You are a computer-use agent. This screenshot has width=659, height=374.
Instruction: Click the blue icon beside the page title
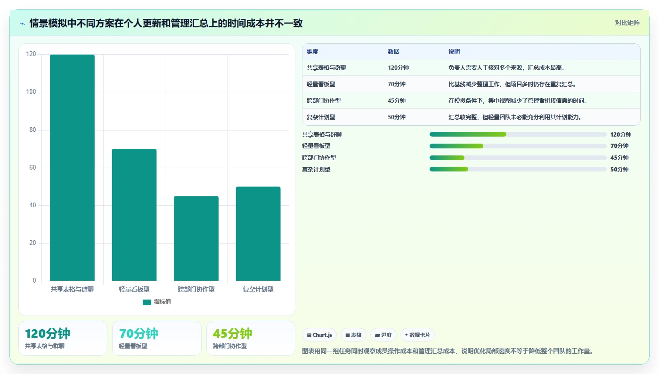click(x=23, y=24)
